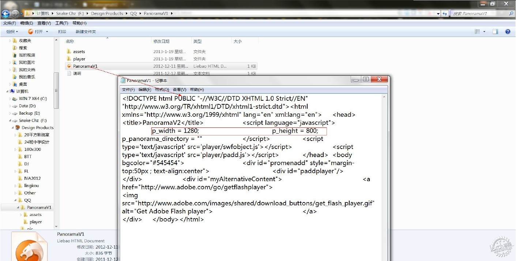Click the 搜索 PanoramaV1 search box
The image size is (516, 261).
(x=482, y=14)
